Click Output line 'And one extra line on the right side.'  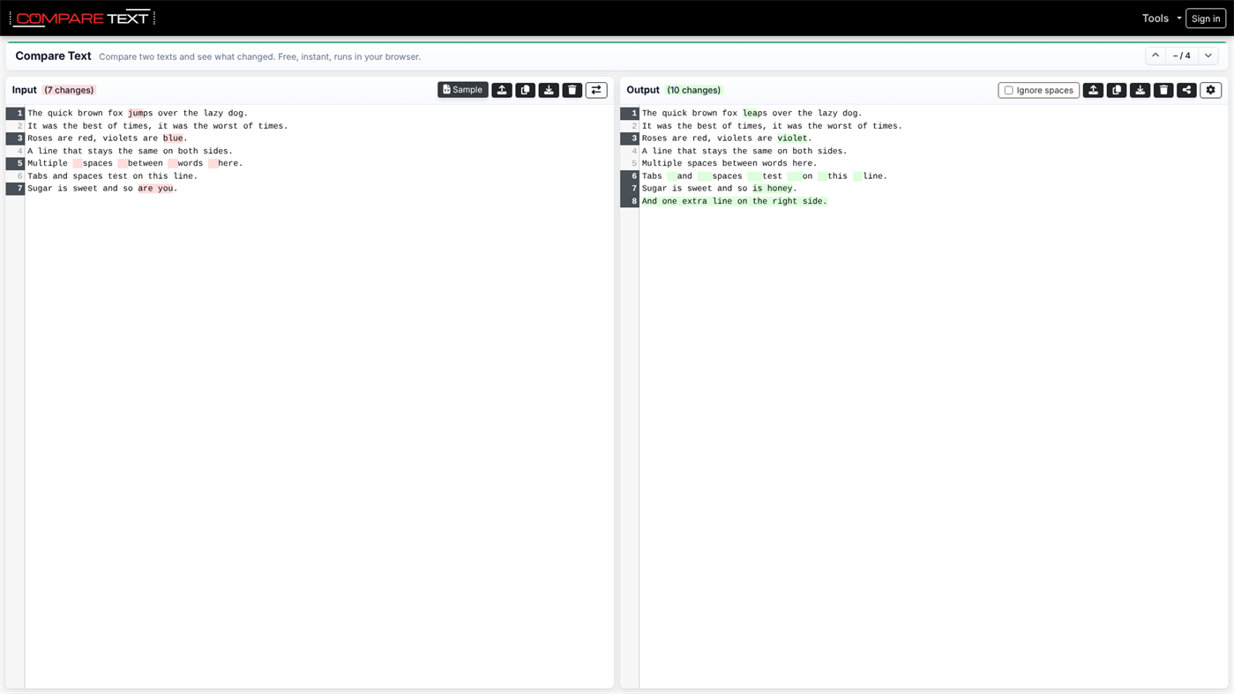[734, 201]
